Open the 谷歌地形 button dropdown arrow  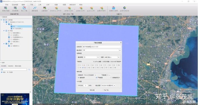point(49,9)
